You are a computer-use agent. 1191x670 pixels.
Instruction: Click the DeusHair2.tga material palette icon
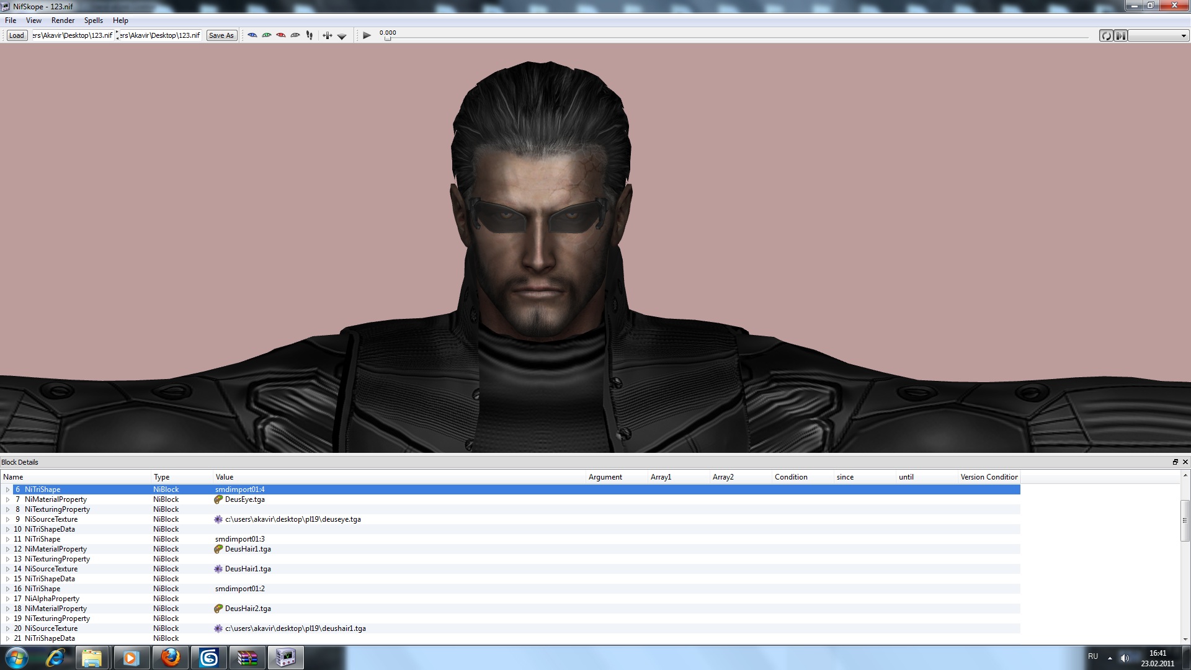218,609
